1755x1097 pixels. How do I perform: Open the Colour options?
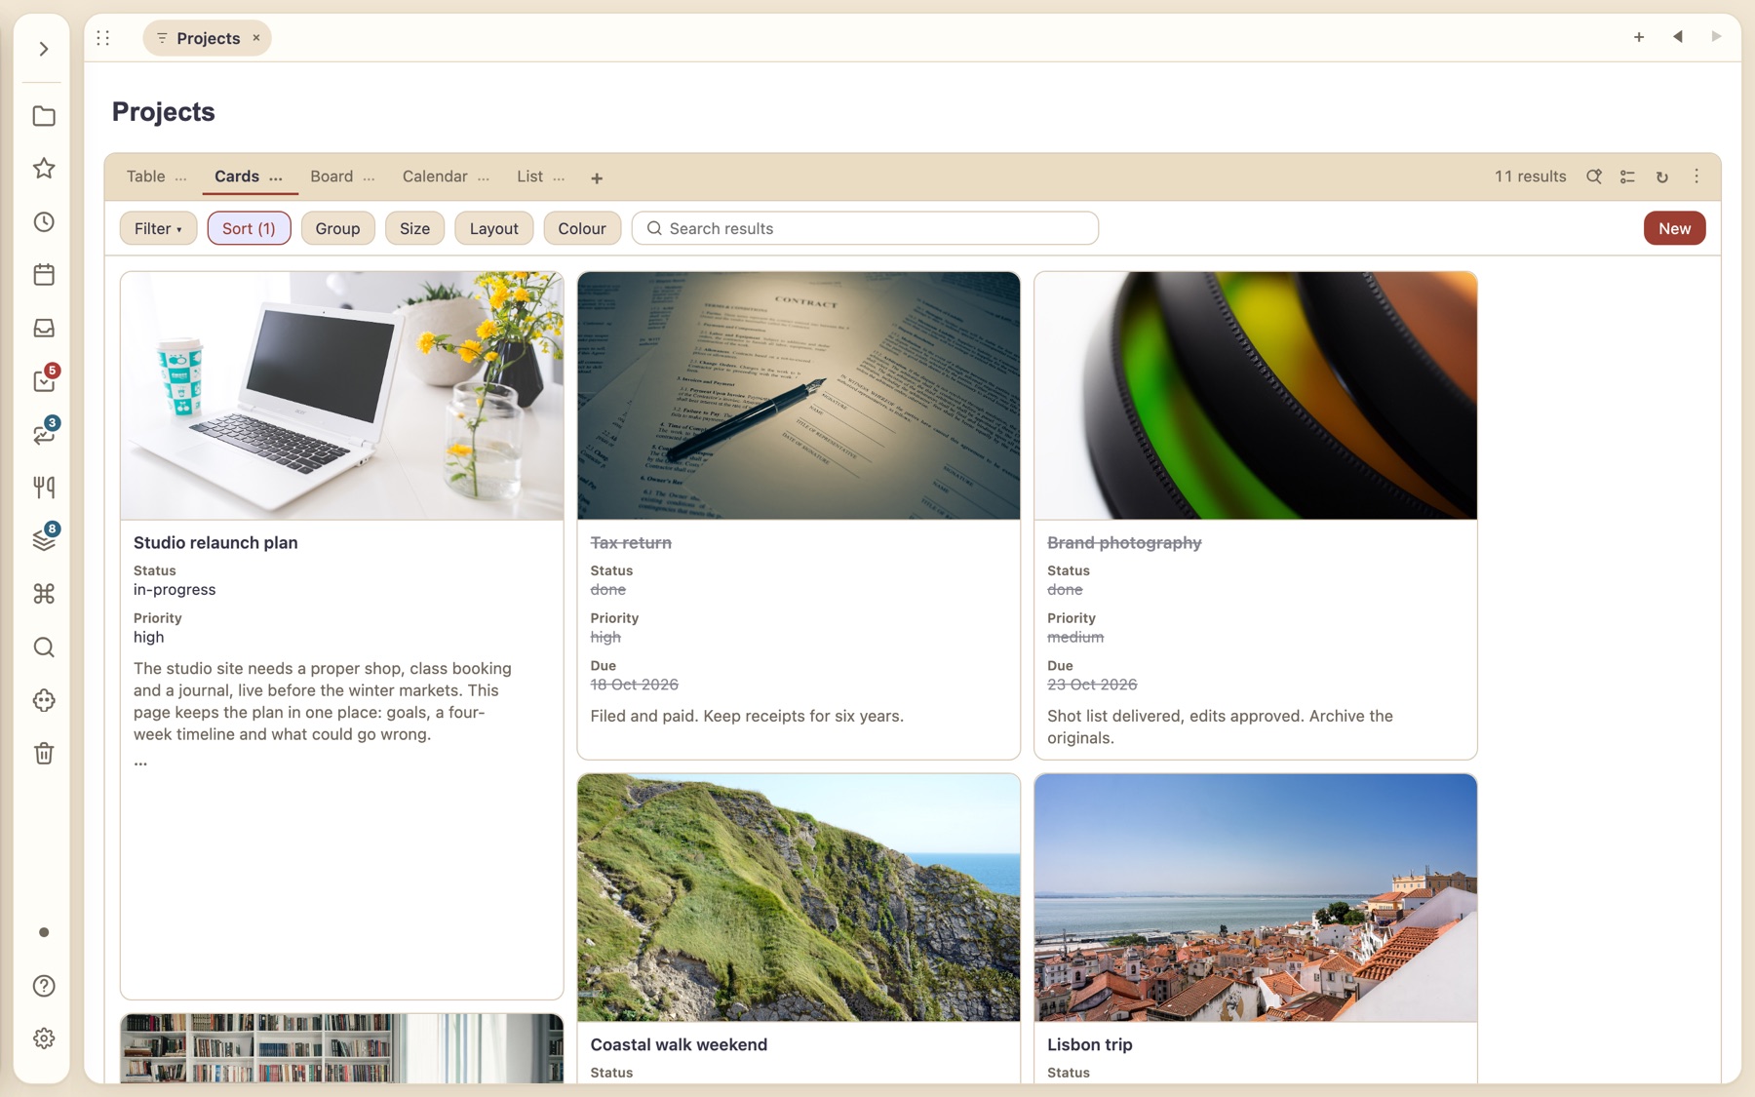(582, 228)
